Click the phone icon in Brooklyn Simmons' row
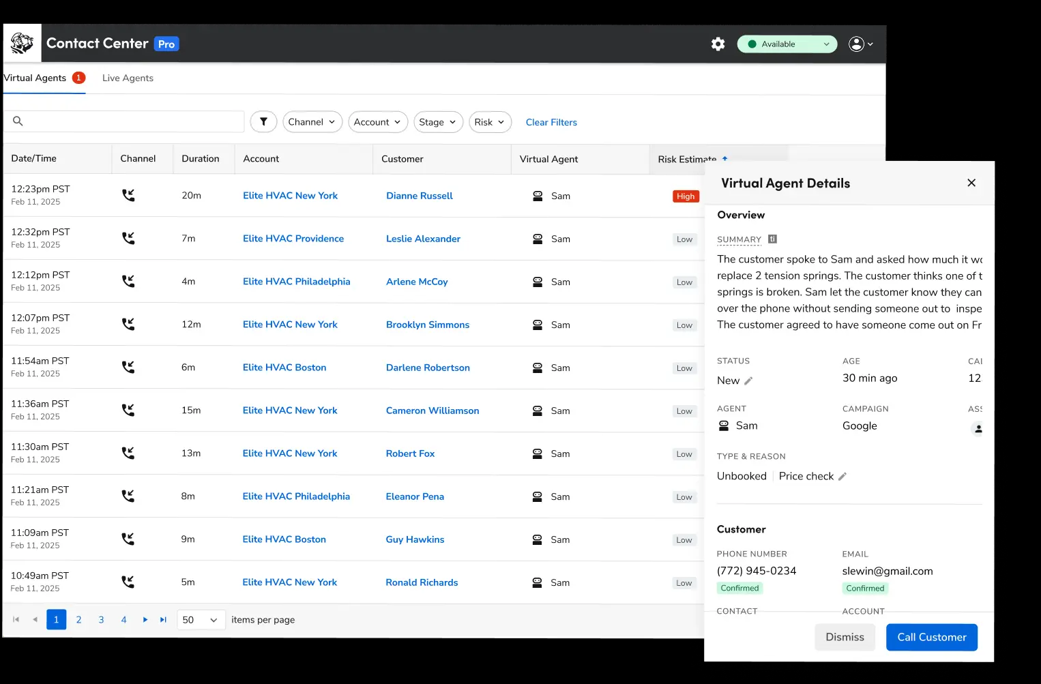Image resolution: width=1041 pixels, height=684 pixels. click(128, 324)
